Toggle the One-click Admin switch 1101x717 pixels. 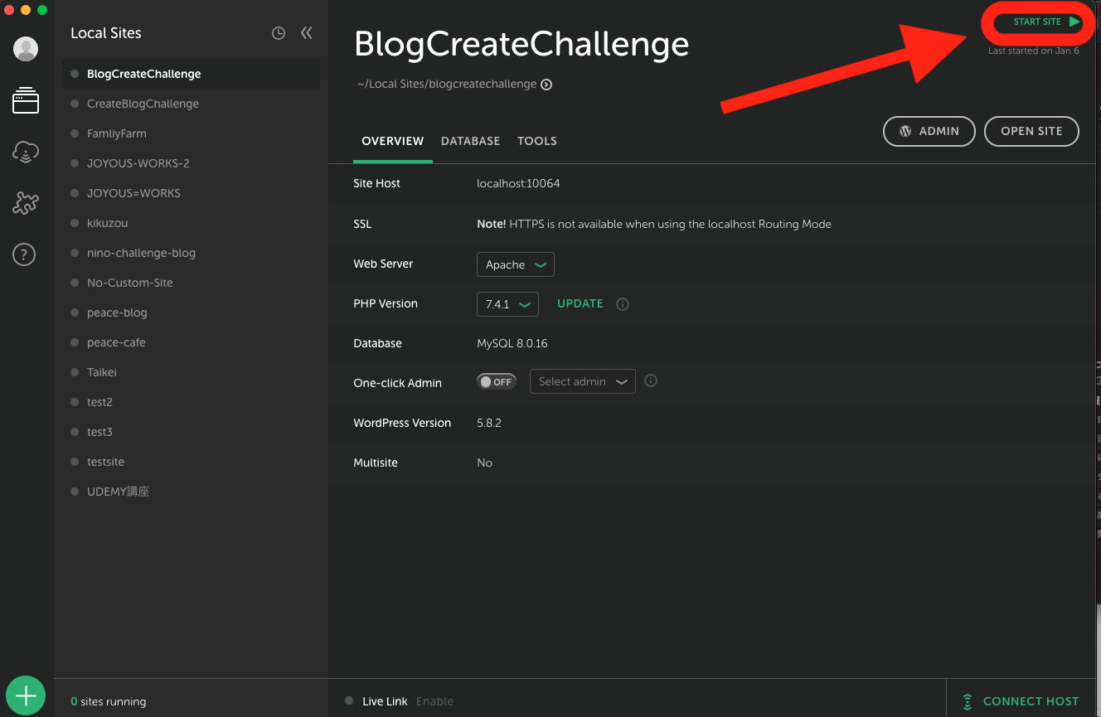click(x=497, y=381)
